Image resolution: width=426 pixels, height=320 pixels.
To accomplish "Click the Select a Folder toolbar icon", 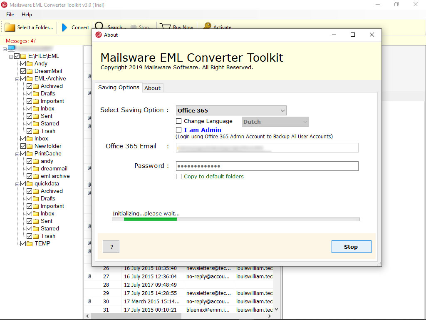I will click(x=10, y=27).
